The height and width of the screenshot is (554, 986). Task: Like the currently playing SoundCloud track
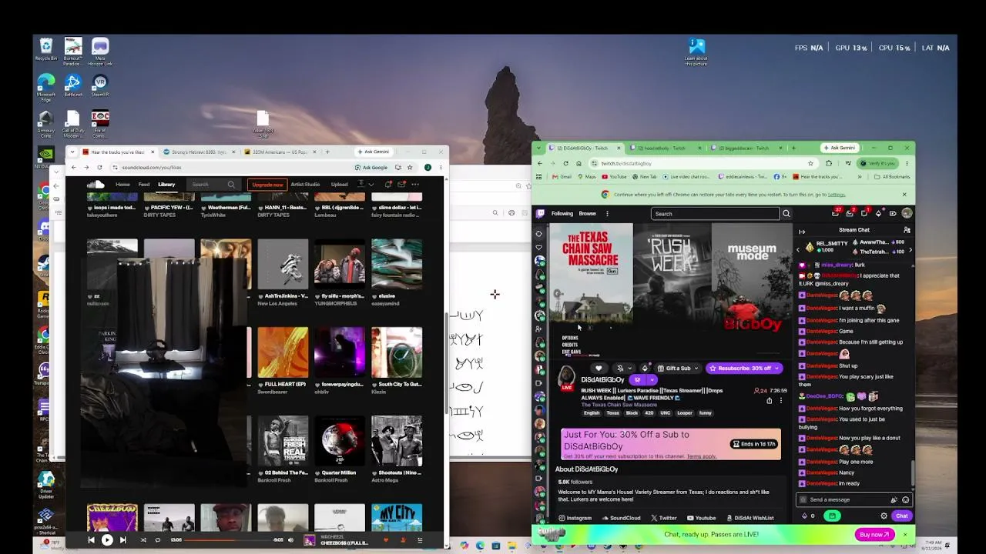[386, 540]
